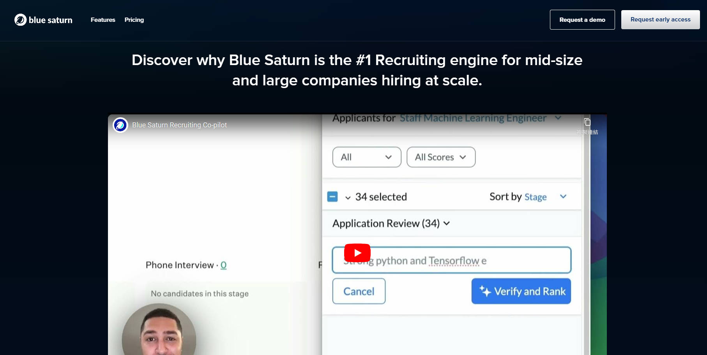Open the Pricing menu
Screen dimensions: 707x355
(x=134, y=19)
